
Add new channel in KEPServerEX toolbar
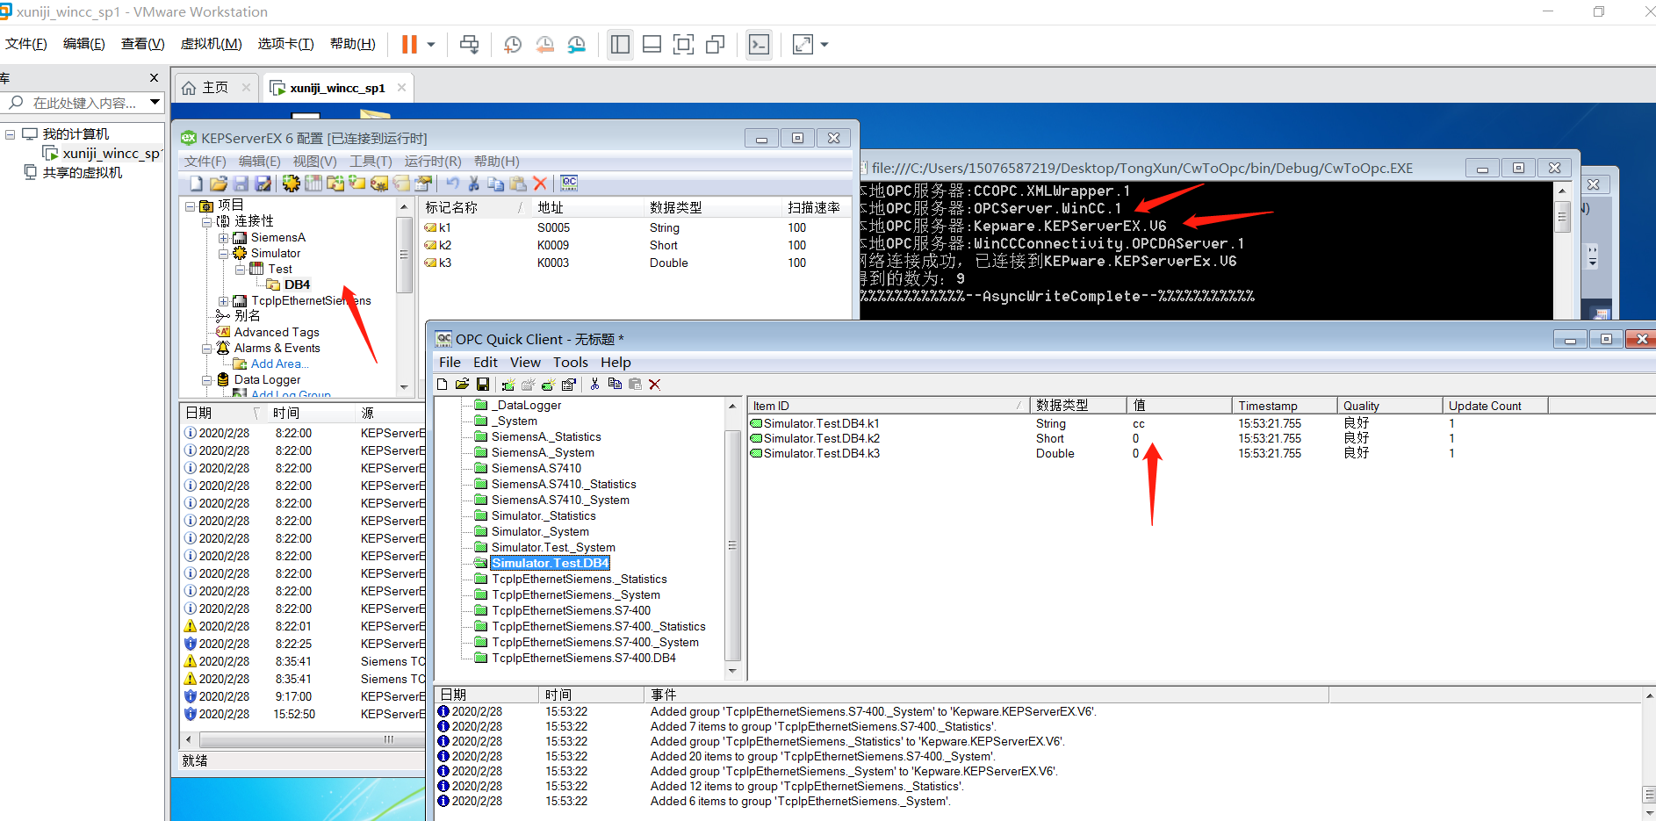click(x=291, y=184)
